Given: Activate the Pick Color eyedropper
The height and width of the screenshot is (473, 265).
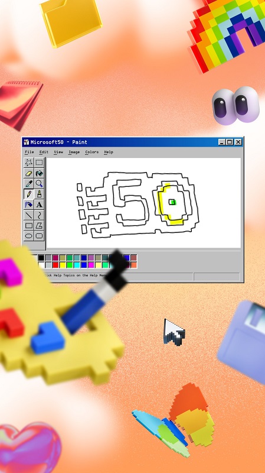Looking at the screenshot, I should tap(28, 183).
